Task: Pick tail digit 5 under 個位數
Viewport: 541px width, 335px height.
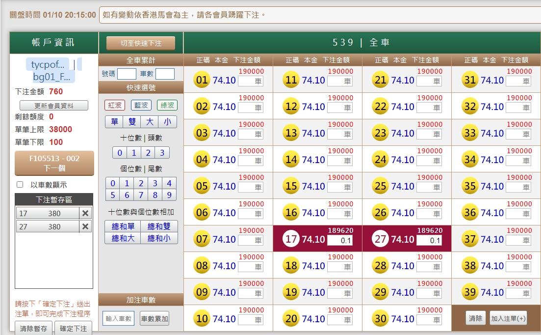Action: click(113, 195)
